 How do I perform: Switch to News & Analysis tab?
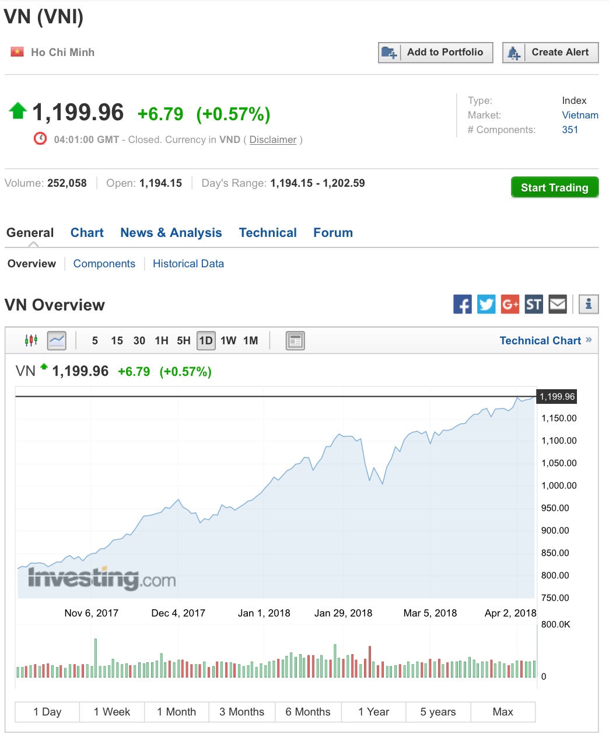pos(171,233)
